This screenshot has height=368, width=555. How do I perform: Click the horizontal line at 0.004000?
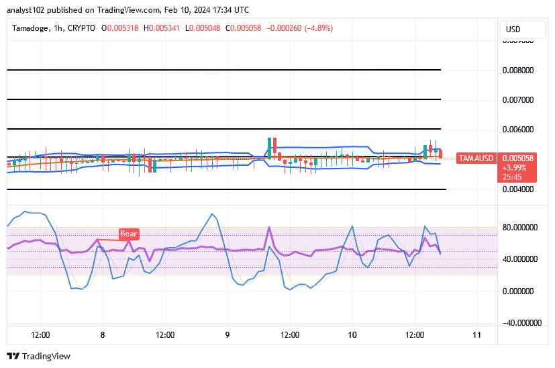[227, 189]
